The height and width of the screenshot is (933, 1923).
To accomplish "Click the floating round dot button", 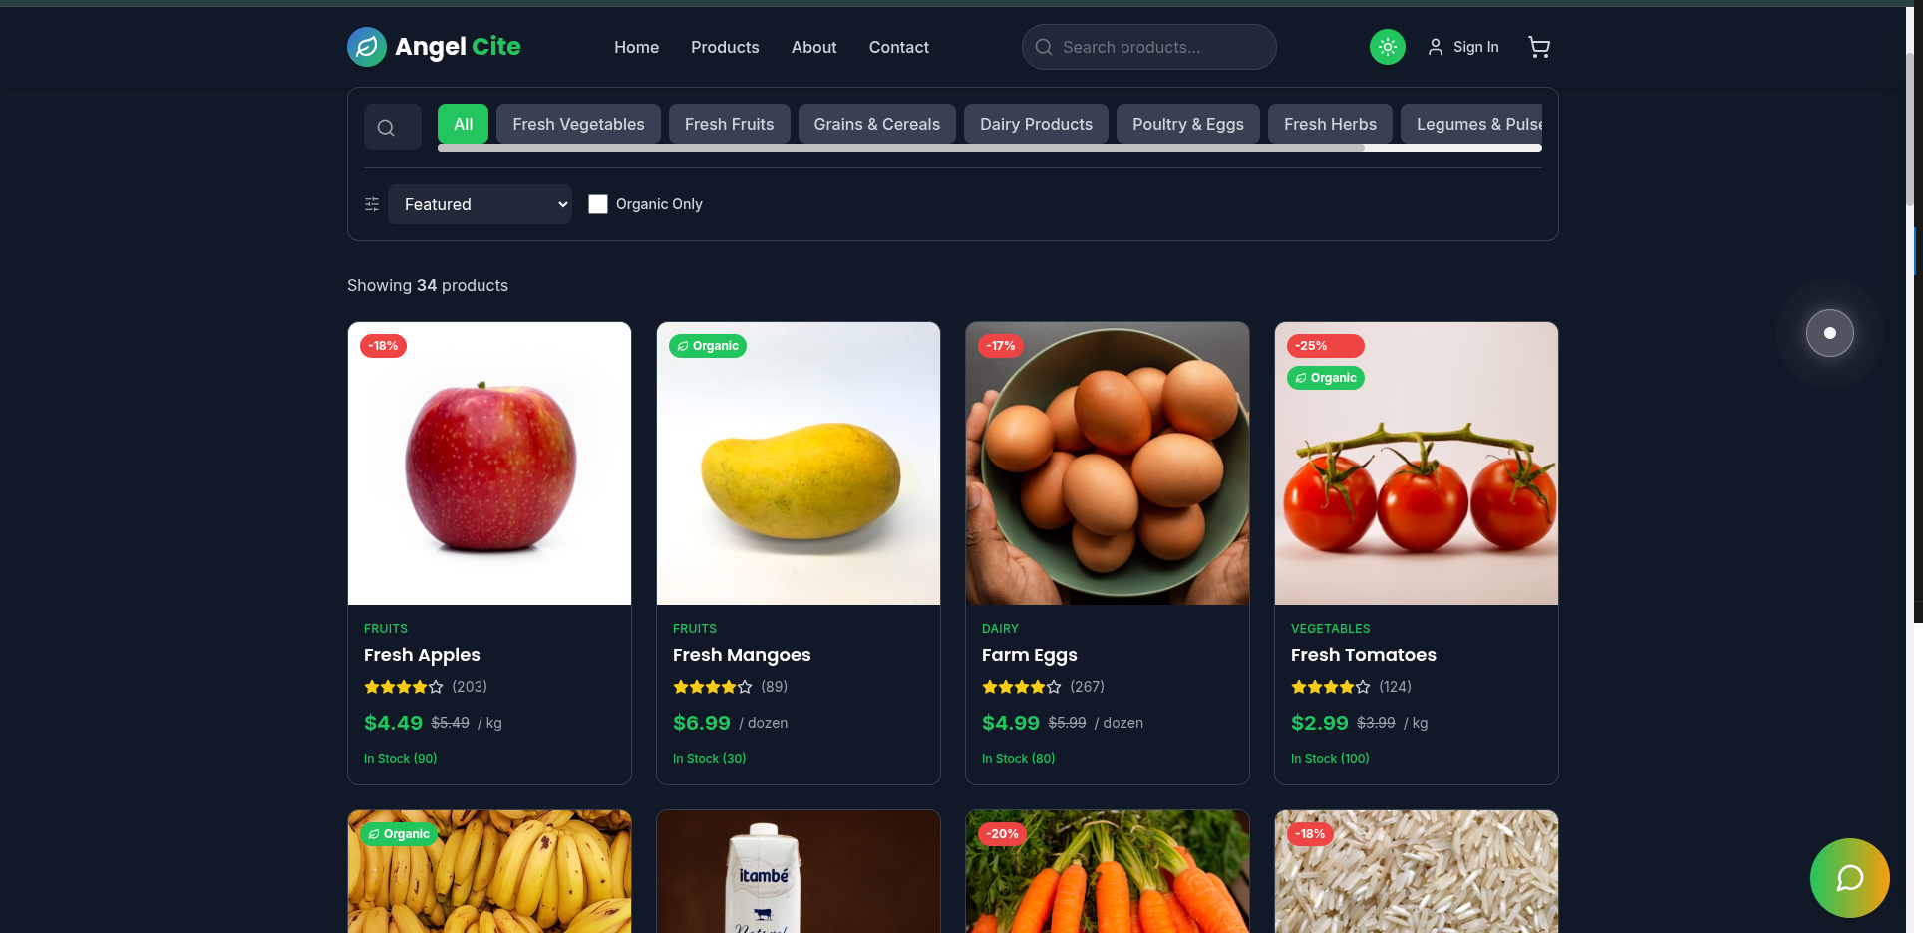I will click(1830, 333).
